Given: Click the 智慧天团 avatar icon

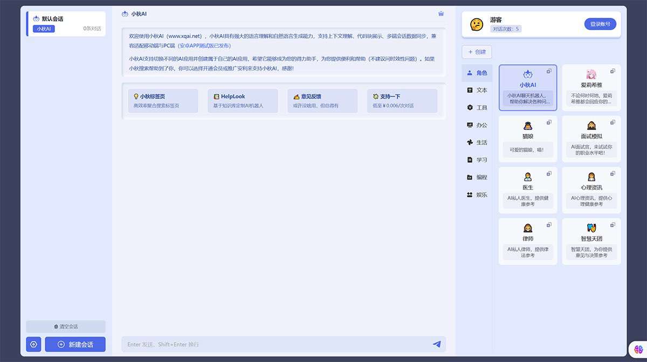Looking at the screenshot, I should [591, 228].
